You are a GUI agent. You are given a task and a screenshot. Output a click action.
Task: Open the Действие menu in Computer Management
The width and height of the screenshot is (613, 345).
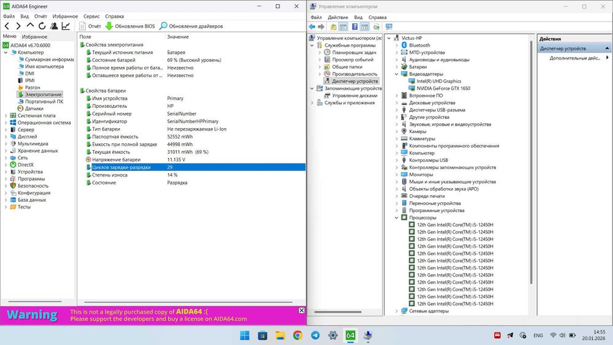338,17
